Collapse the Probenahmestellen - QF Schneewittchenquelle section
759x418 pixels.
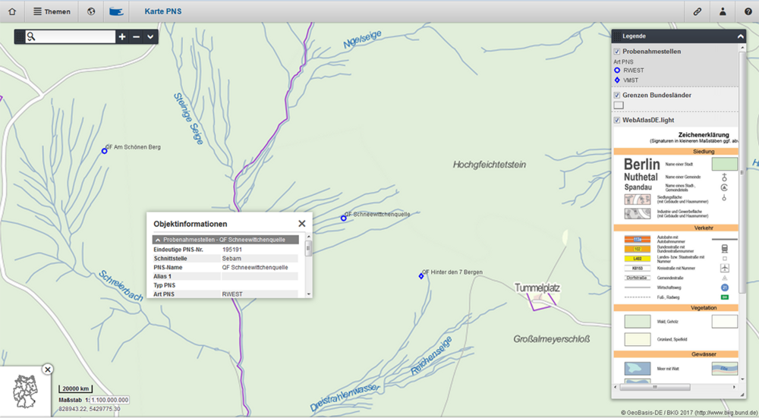click(x=158, y=240)
